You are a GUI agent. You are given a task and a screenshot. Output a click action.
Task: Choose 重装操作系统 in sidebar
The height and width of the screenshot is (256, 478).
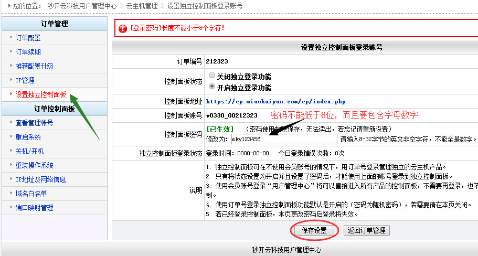click(x=34, y=165)
